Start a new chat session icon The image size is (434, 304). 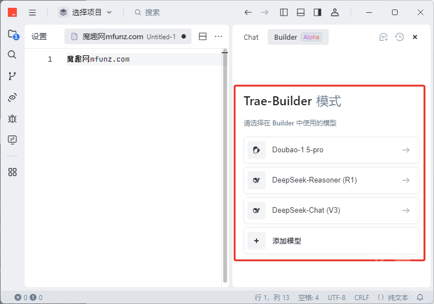[384, 37]
